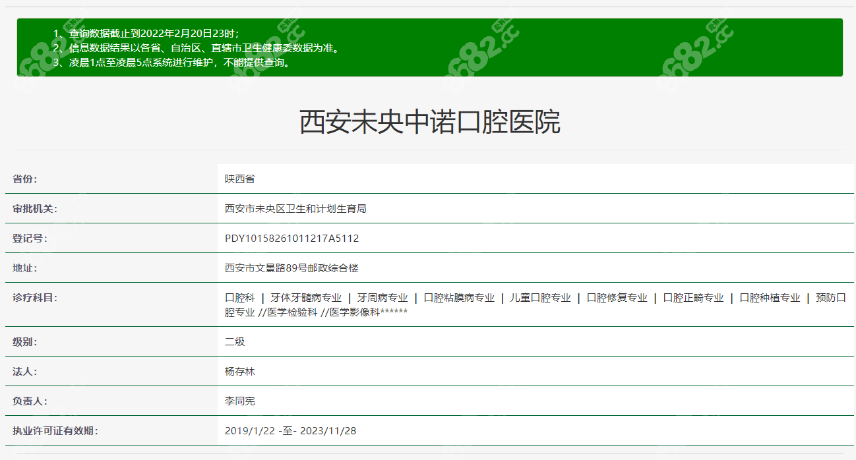Viewport: 856px width, 460px height.
Task: Select 医学影像科 in the specialties list
Action: click(355, 312)
